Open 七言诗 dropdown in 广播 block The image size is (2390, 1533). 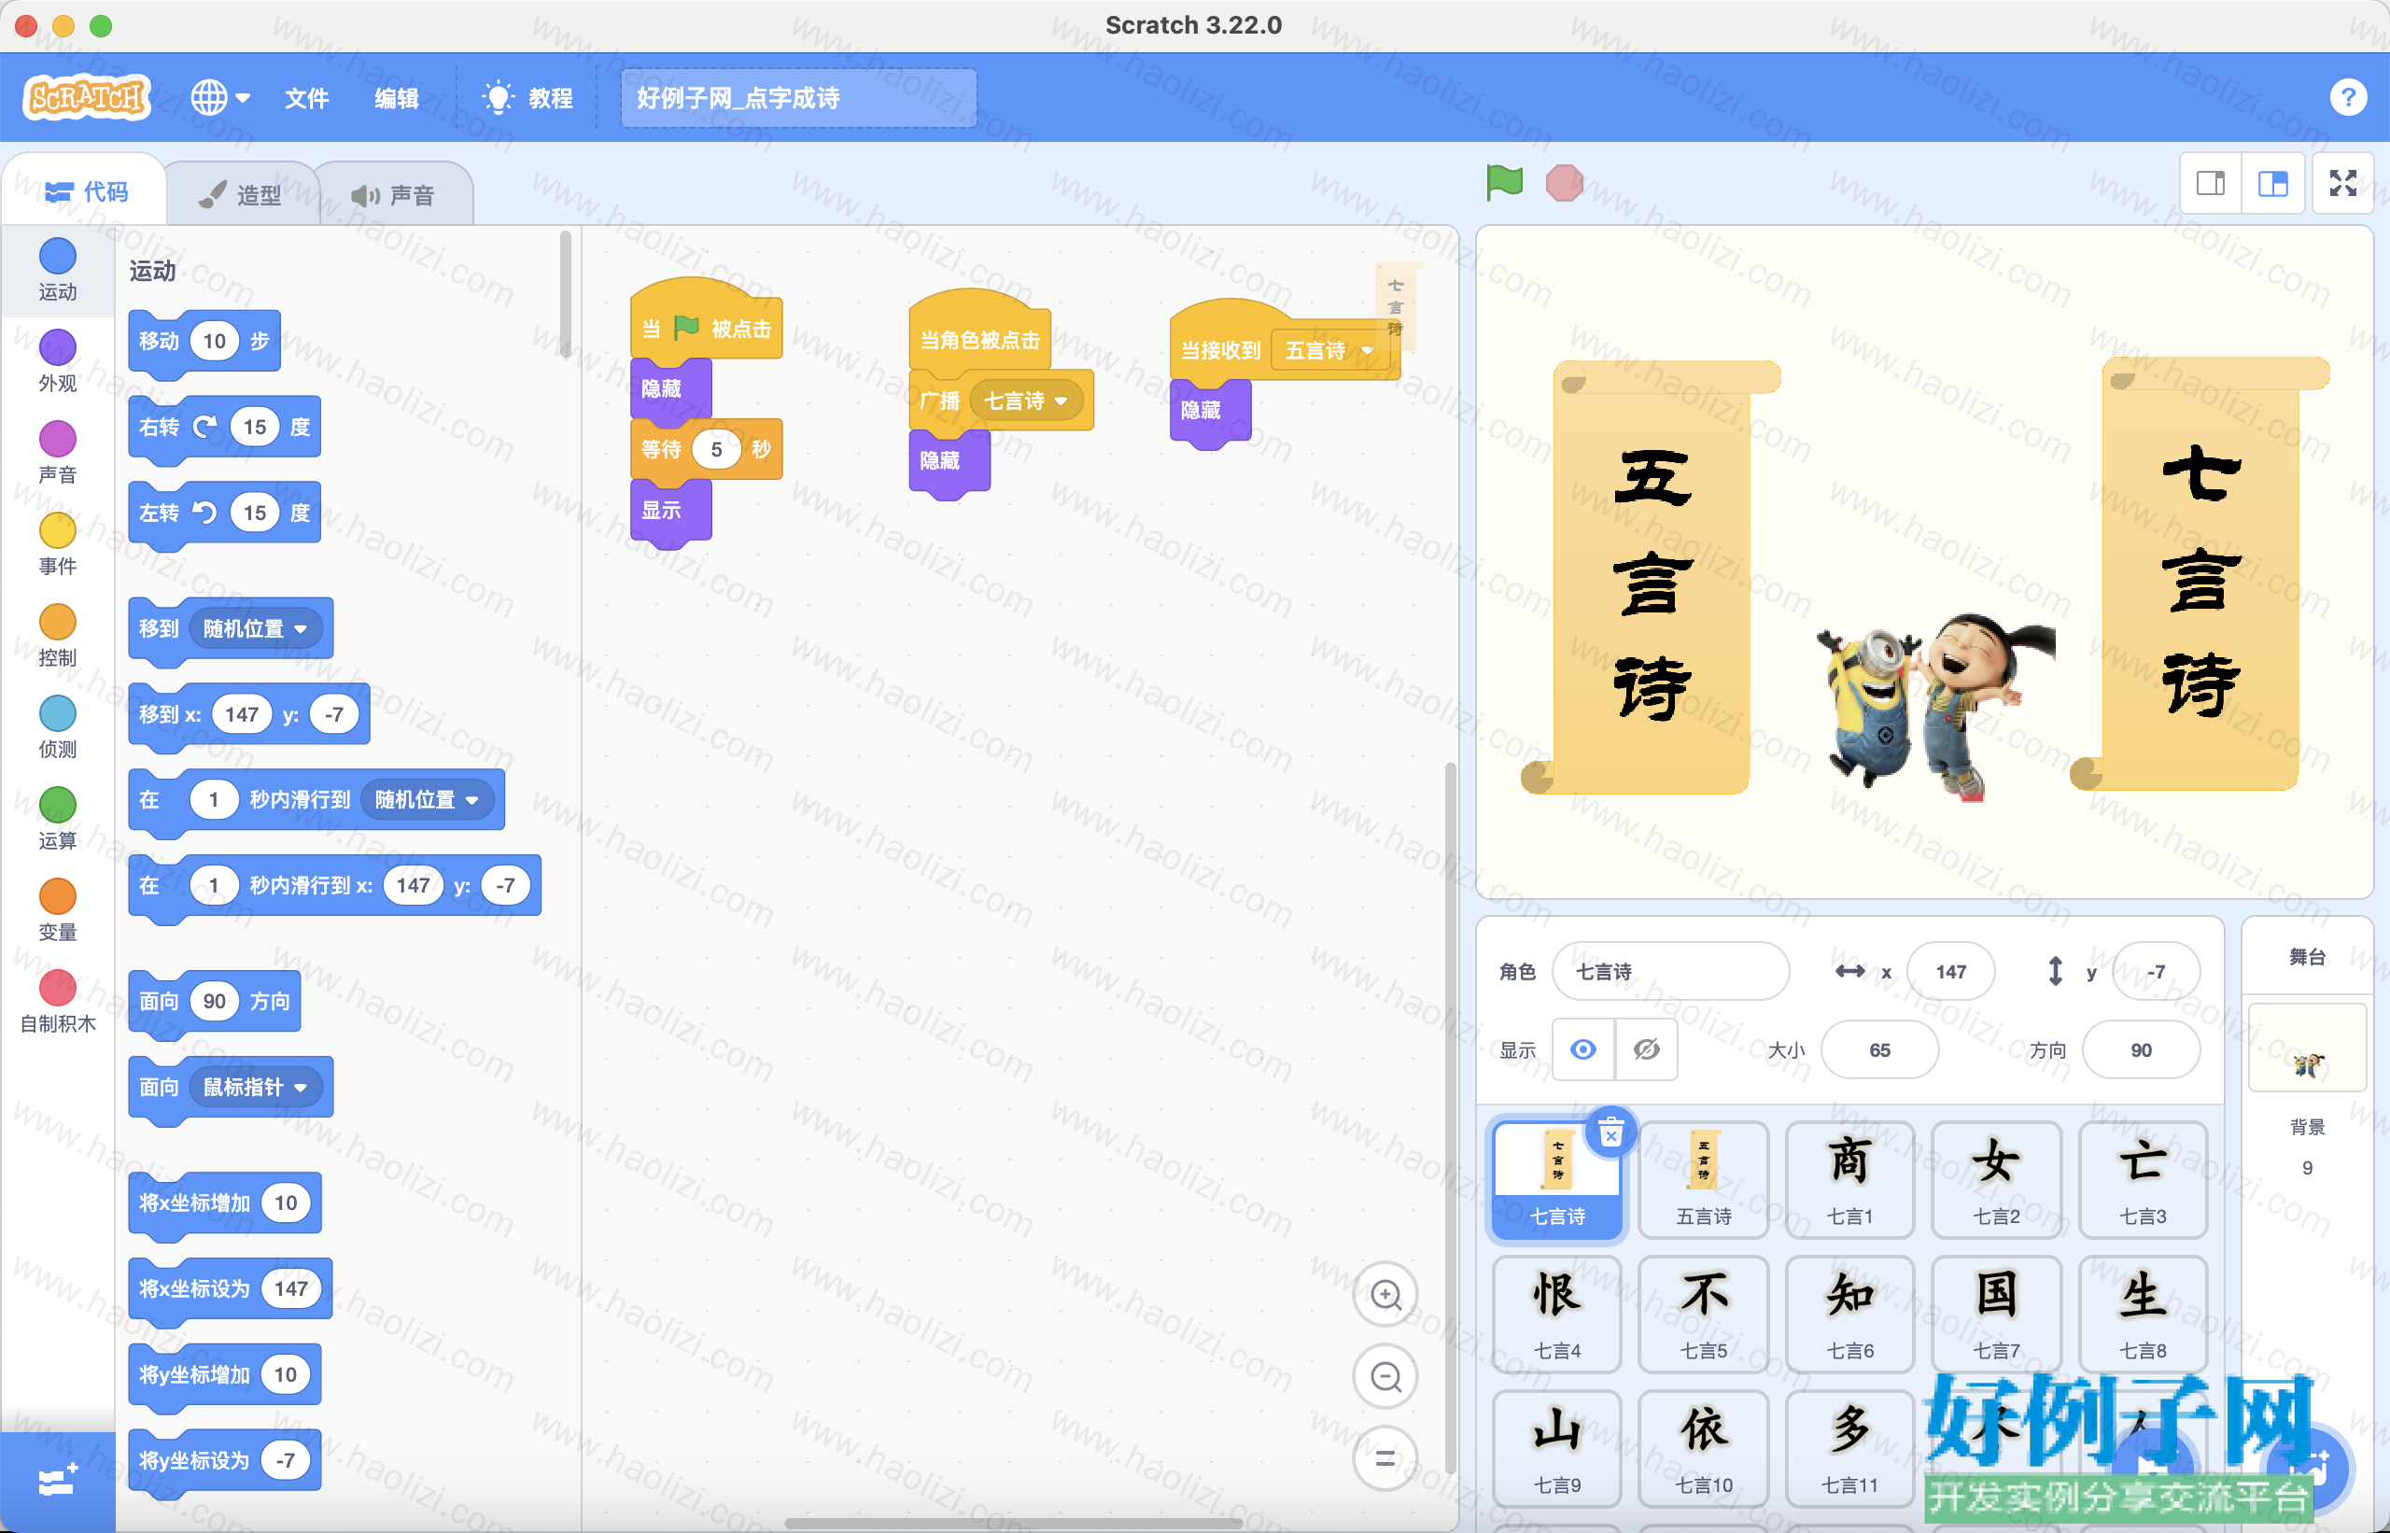coord(1026,401)
